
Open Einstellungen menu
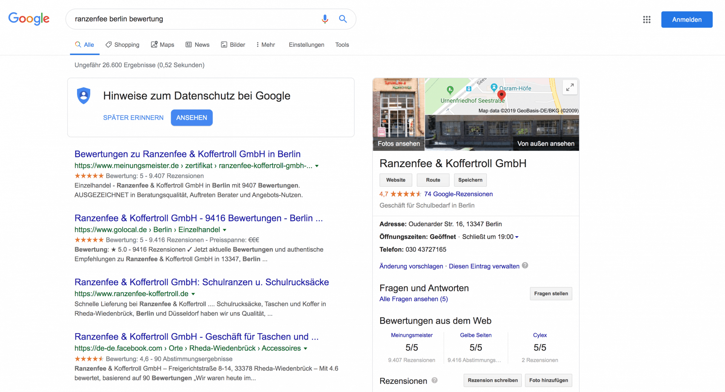click(307, 45)
